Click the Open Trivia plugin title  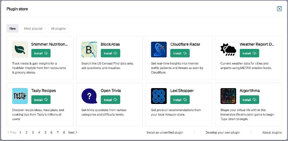(111, 91)
